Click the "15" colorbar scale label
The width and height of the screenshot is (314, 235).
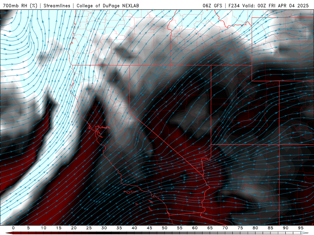coord(58,228)
